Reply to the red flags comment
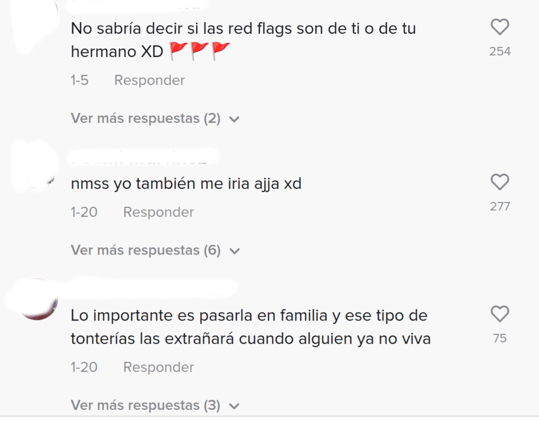Viewport: 539px width, 422px height. coord(149,80)
